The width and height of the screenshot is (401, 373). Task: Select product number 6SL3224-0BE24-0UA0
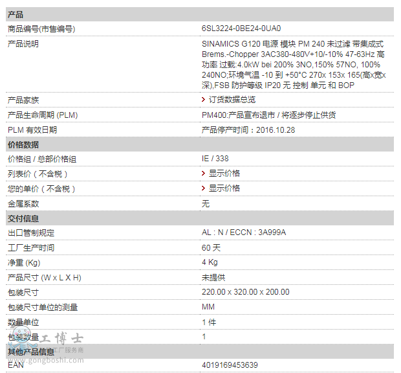(241, 29)
